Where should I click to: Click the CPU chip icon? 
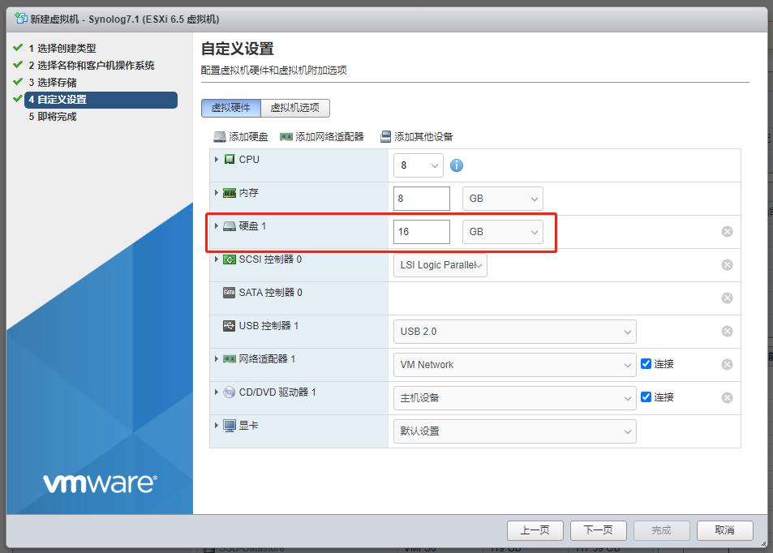[230, 159]
